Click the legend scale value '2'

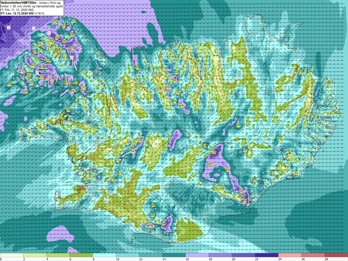24,259
